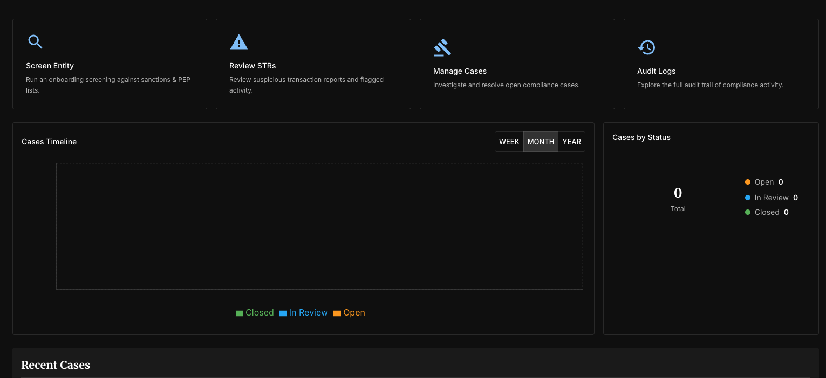The width and height of the screenshot is (826, 378).
Task: Click the blue In Review dot in Cases by Status
Action: 748,198
